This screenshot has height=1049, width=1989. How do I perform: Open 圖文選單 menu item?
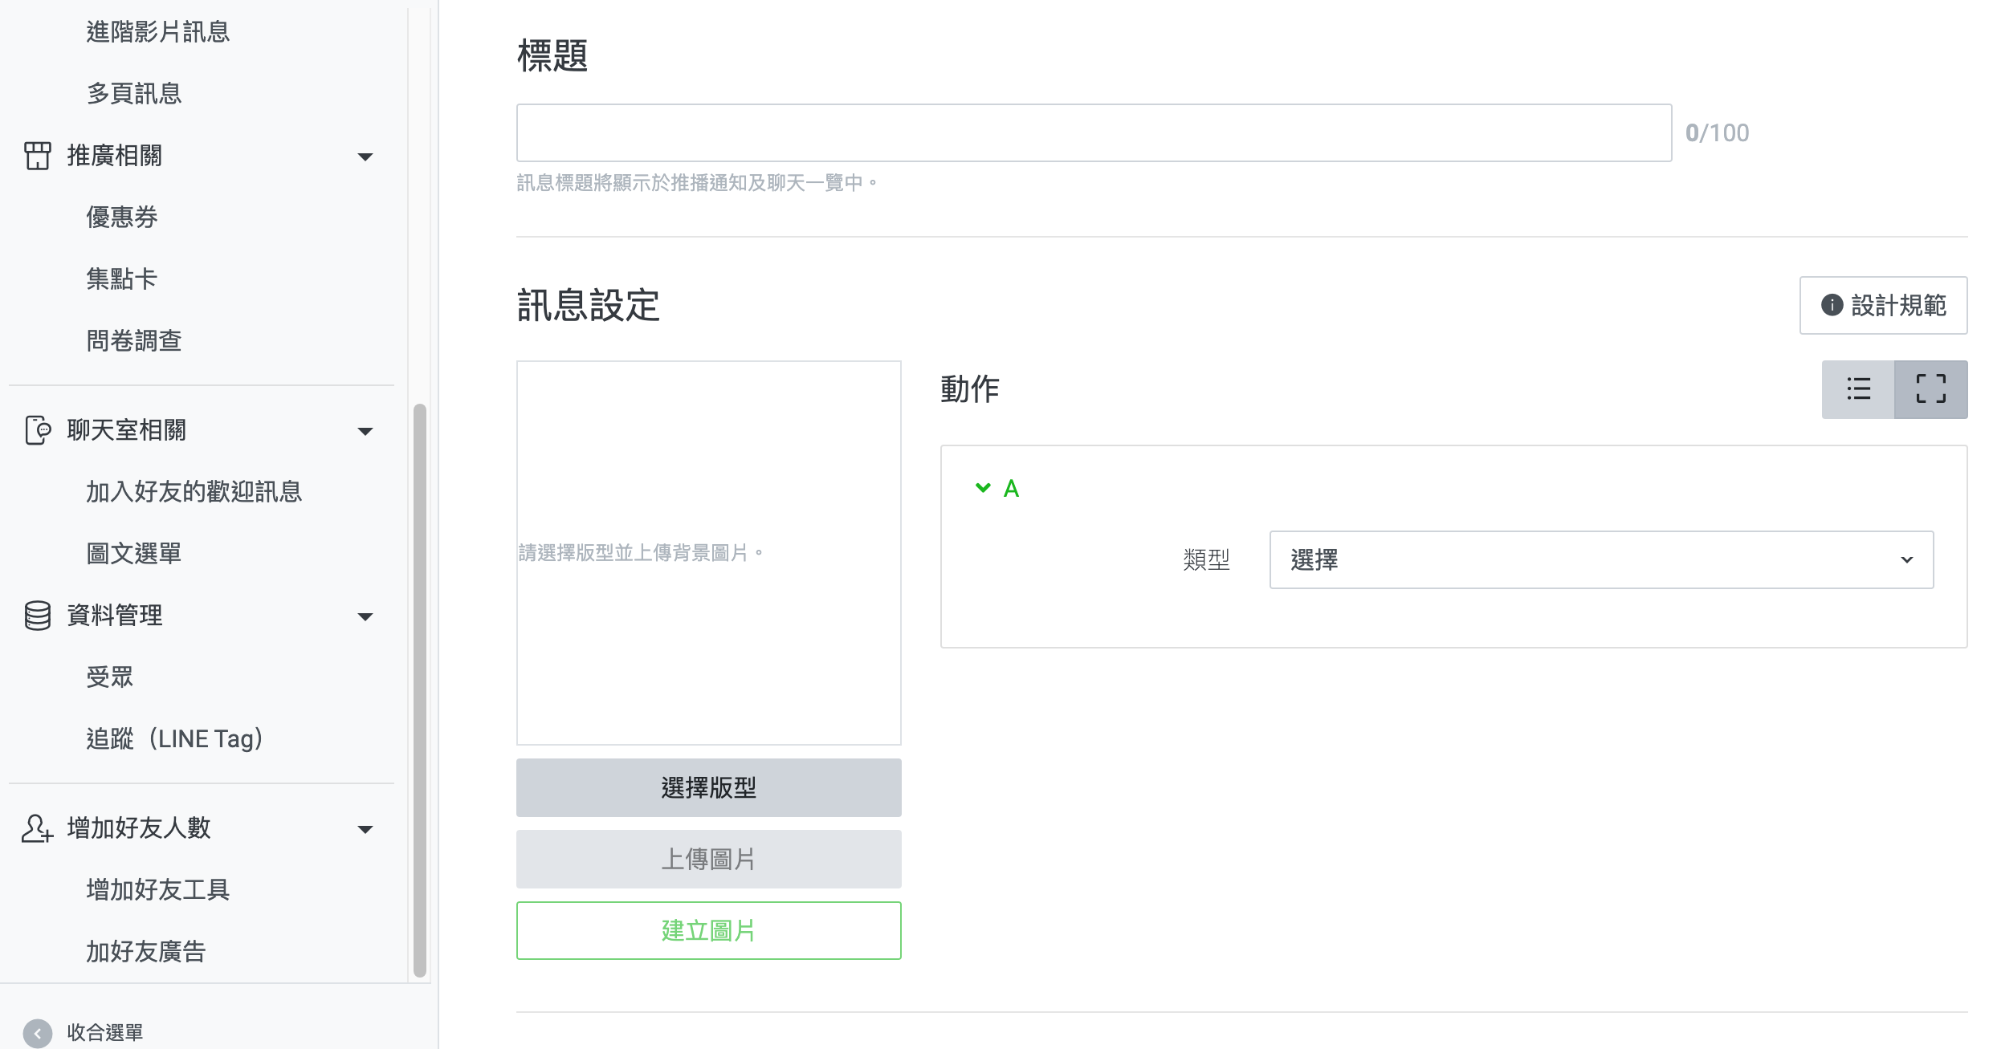pyautogui.click(x=134, y=553)
